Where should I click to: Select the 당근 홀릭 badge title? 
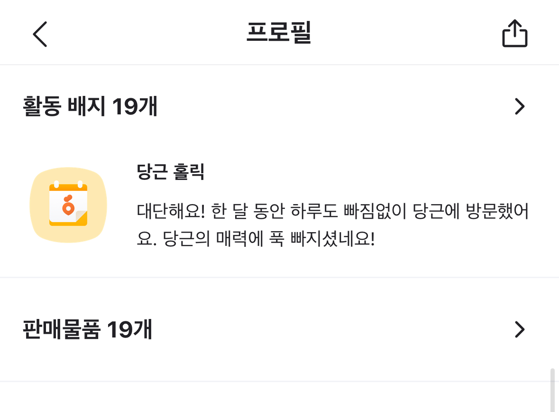click(x=170, y=172)
